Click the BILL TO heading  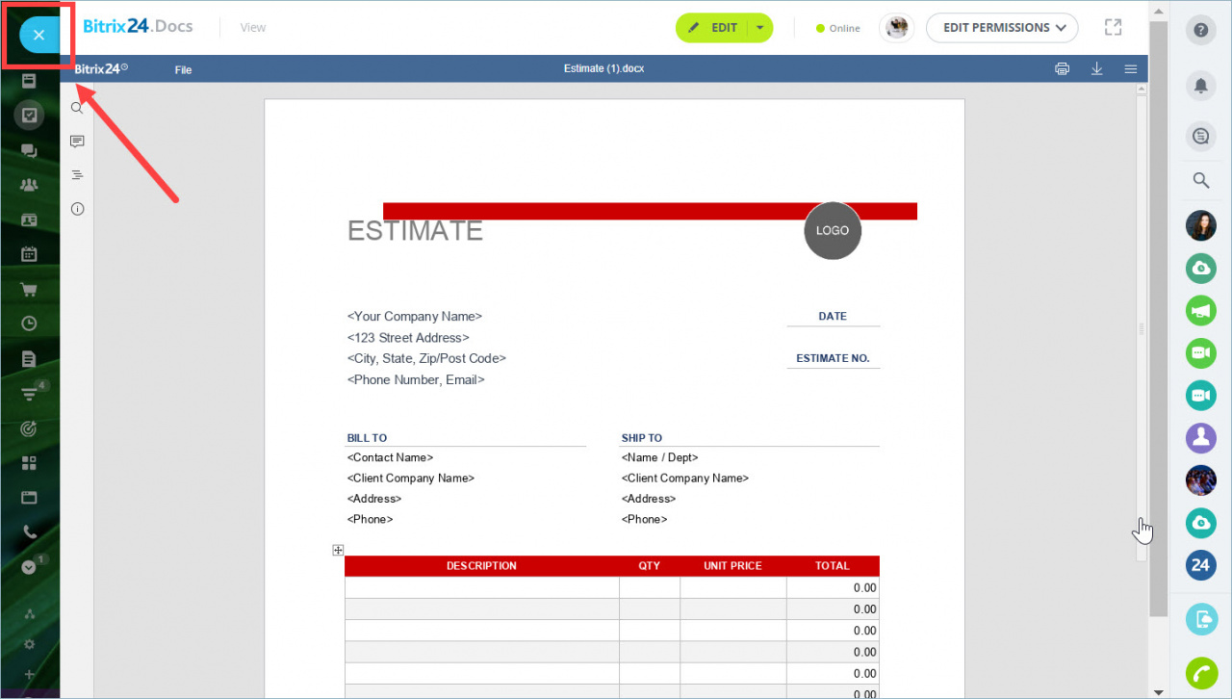[367, 438]
